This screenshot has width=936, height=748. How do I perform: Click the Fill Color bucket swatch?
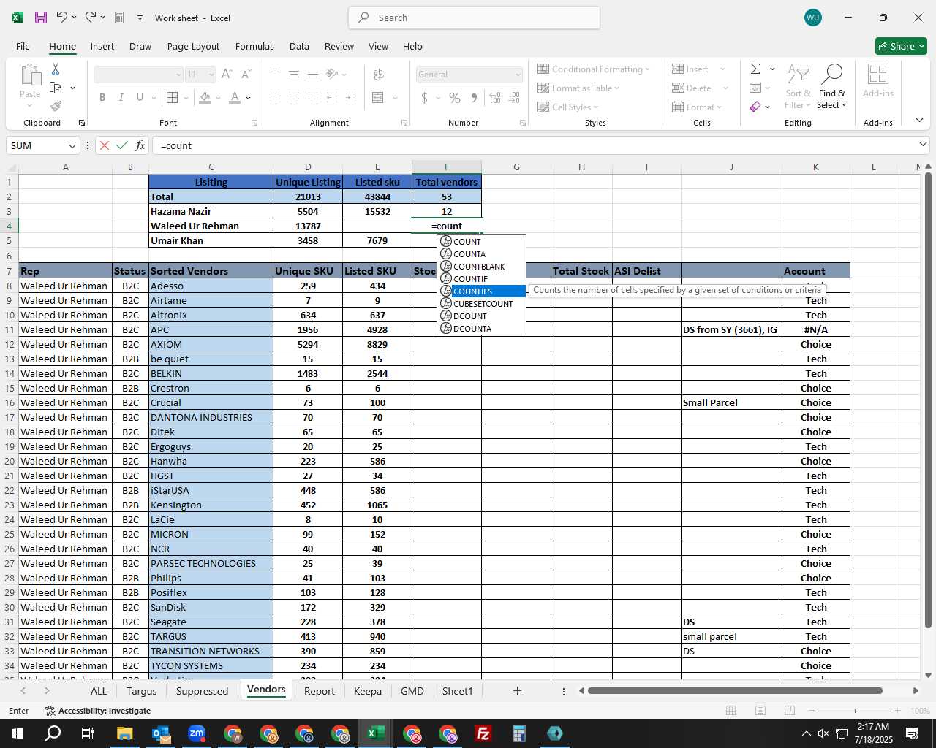(205, 97)
